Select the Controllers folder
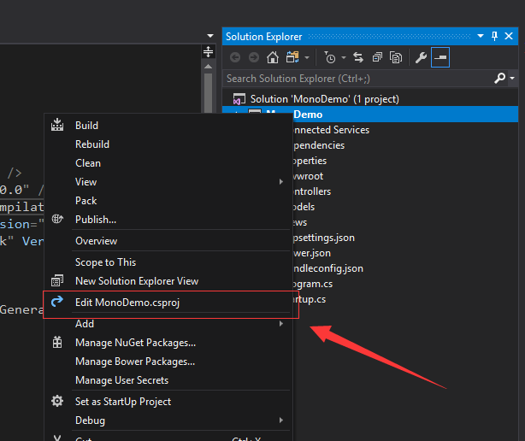Image resolution: width=525 pixels, height=441 pixels. [312, 191]
